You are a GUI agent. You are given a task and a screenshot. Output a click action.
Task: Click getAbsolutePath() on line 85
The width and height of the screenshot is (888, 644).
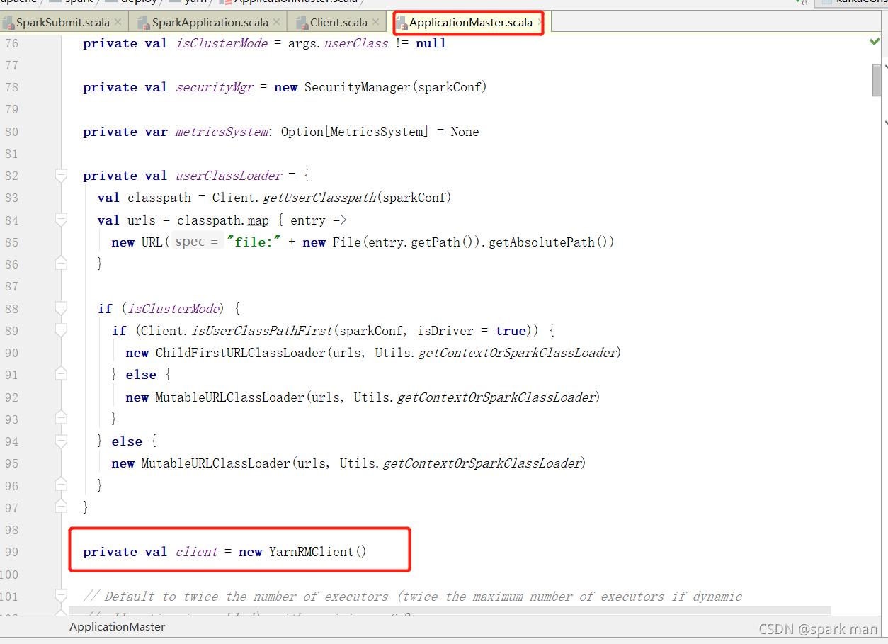(x=552, y=242)
